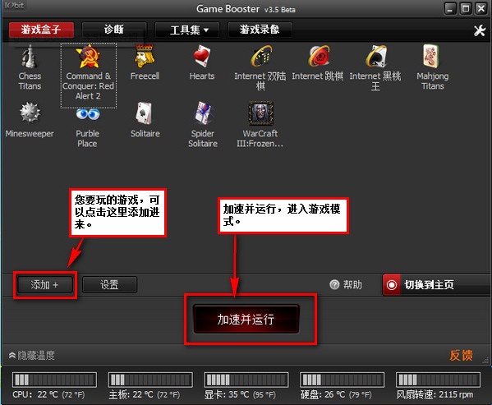Select the Internet 跳棋 game icon
The image size is (492, 405).
[x=319, y=57]
